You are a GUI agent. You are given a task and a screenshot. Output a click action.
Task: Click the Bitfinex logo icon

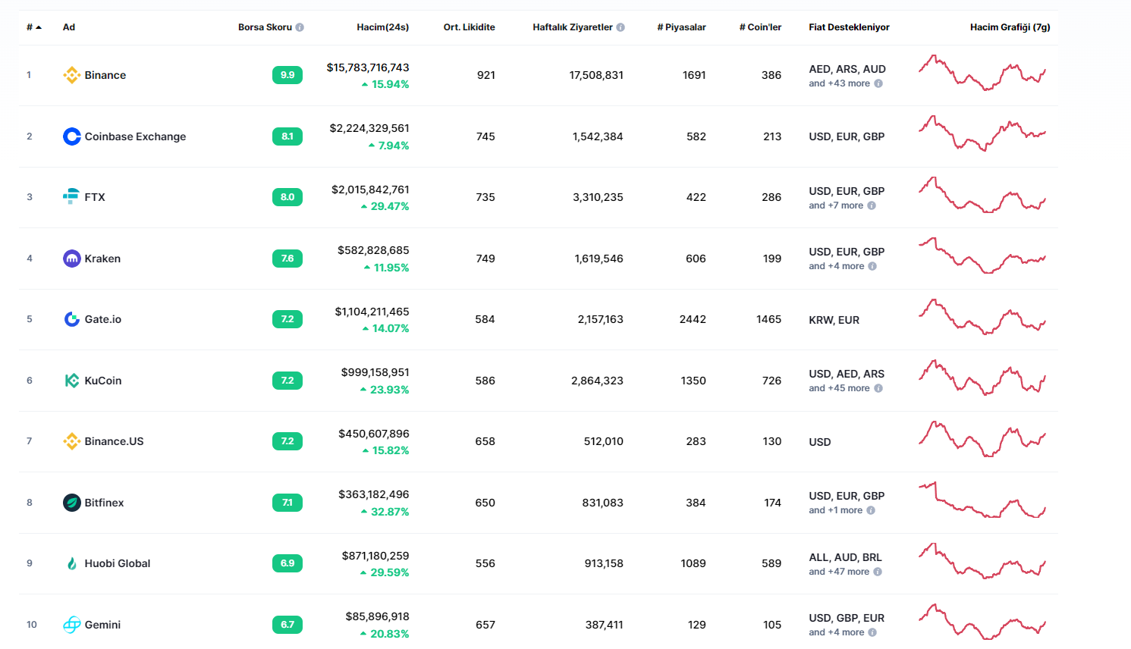click(x=72, y=503)
